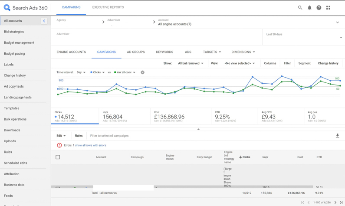The image size is (345, 206).
Task: Open Budget pacing in sidebar
Action: pos(14,54)
